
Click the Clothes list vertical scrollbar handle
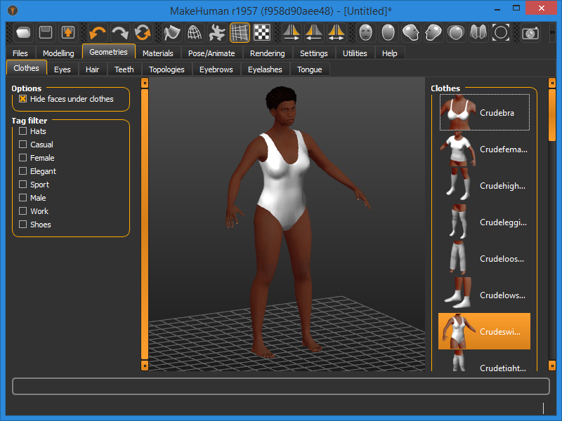552,115
